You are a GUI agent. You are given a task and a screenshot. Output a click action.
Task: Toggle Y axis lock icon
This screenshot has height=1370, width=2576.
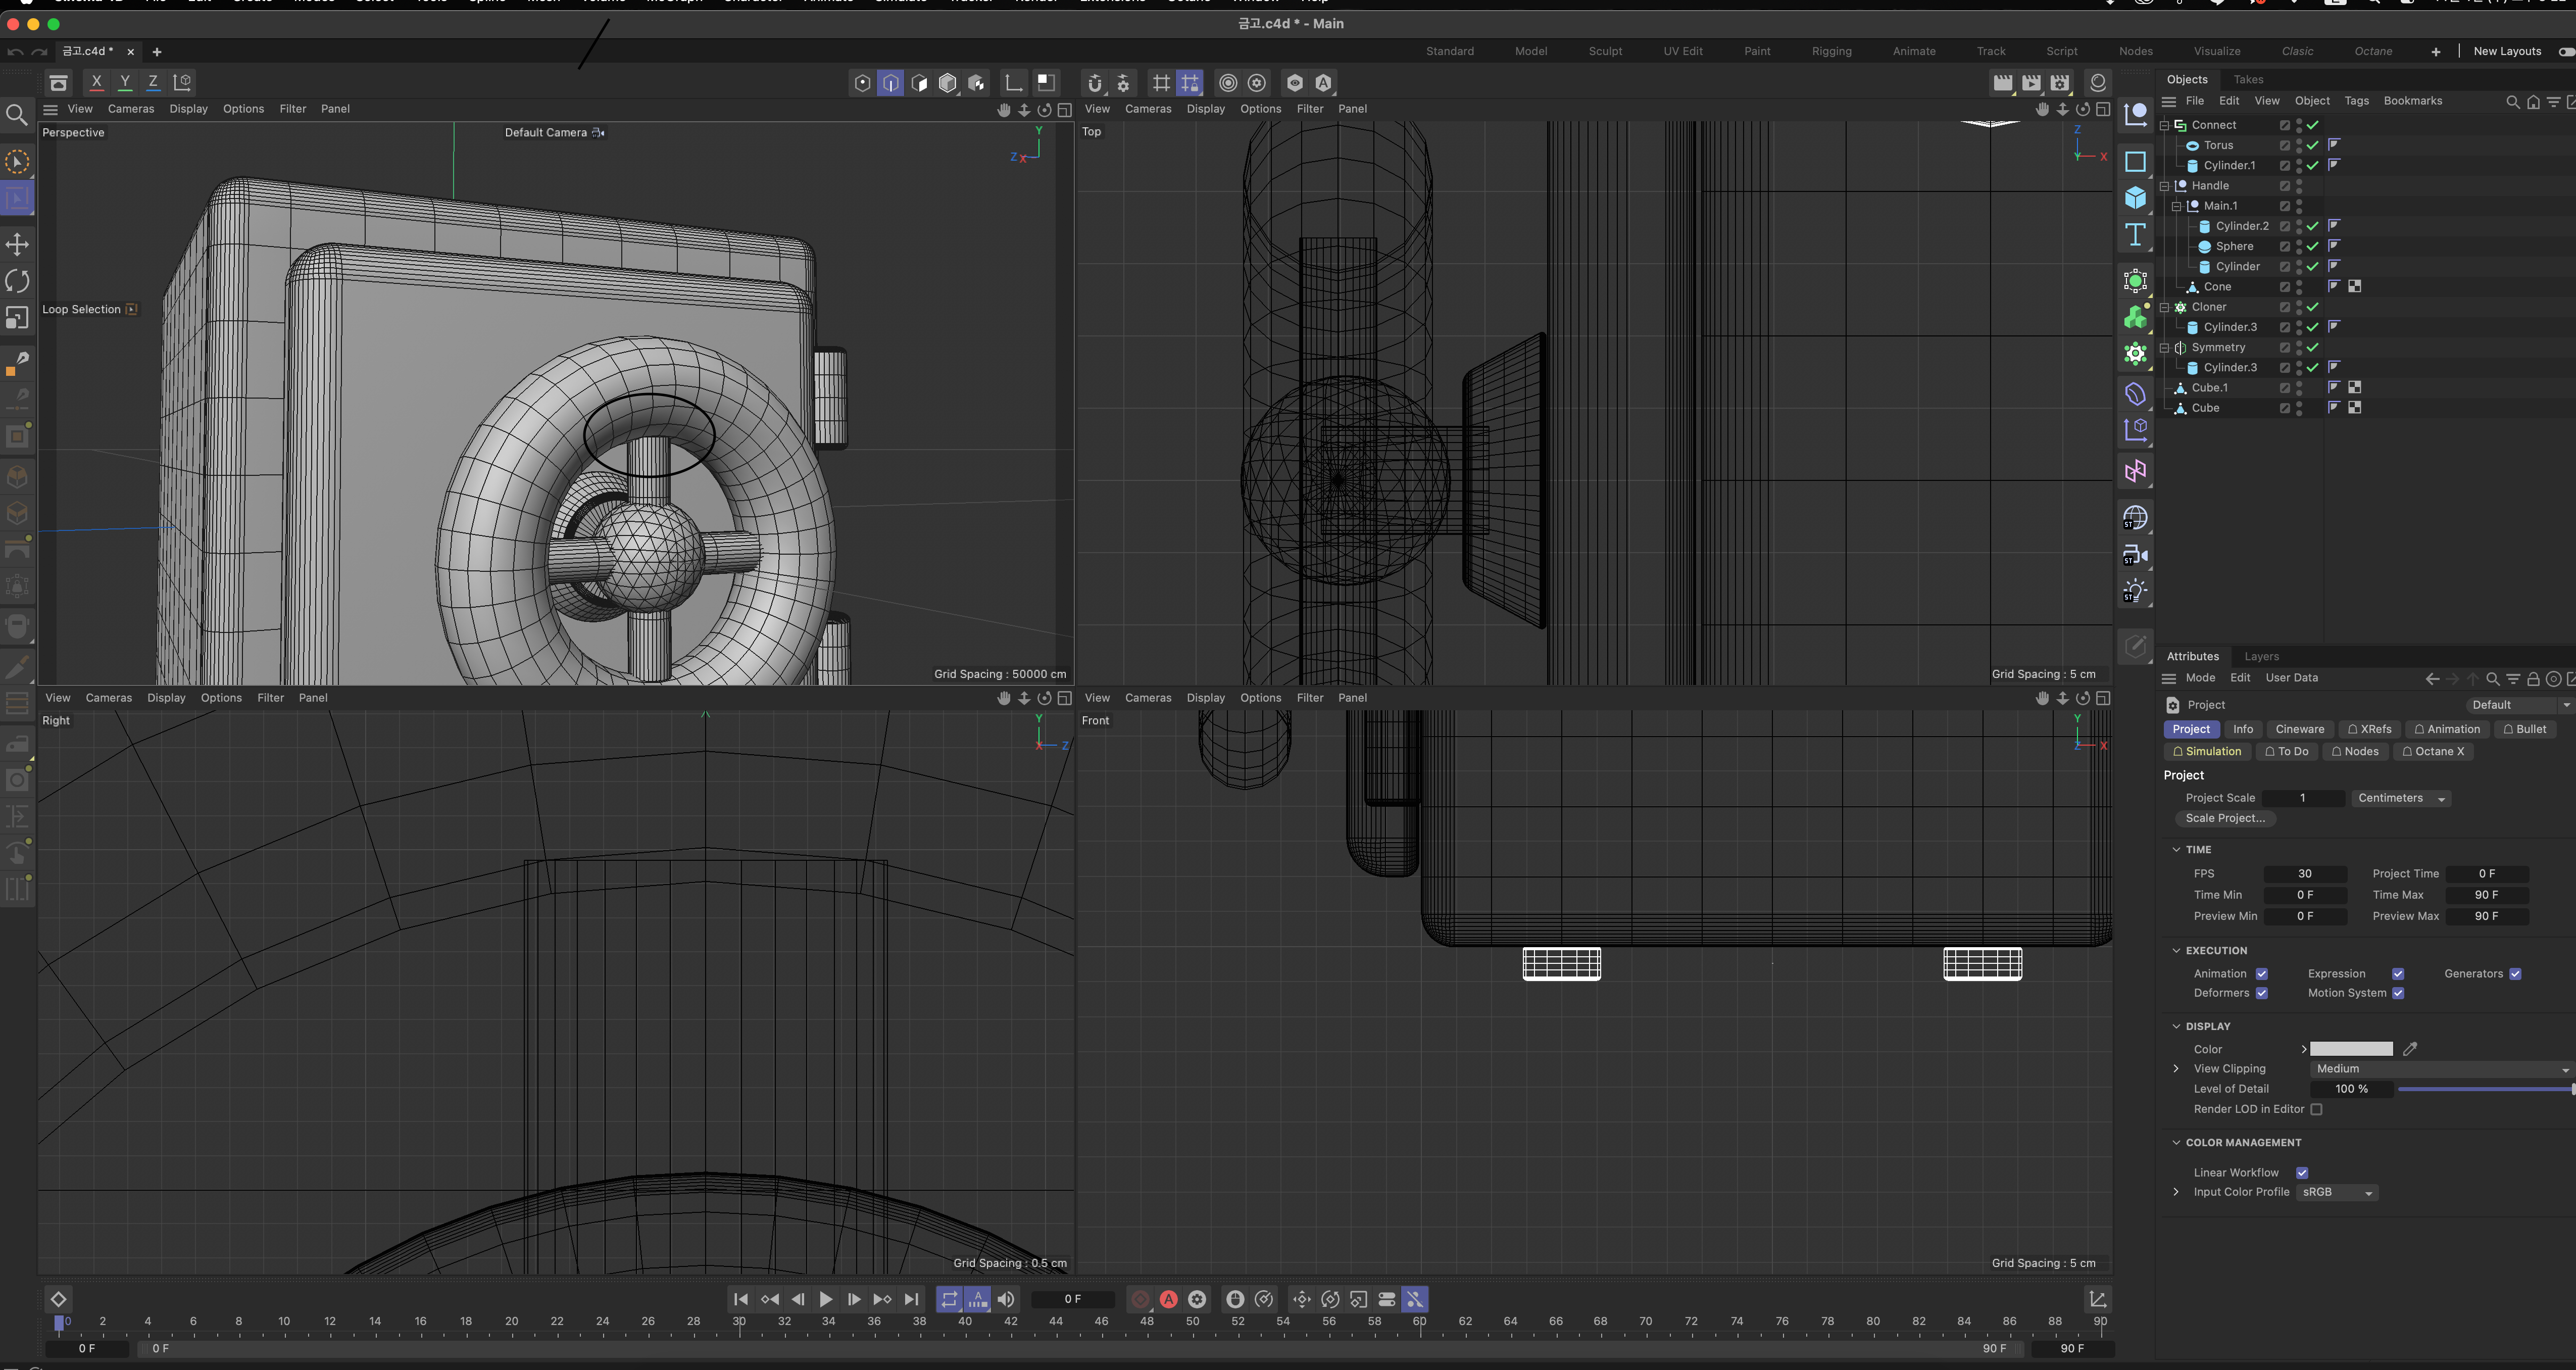click(125, 82)
